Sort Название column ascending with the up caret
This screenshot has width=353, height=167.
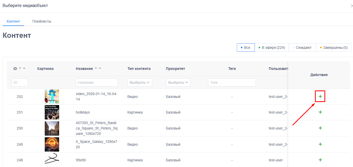coord(96,68)
